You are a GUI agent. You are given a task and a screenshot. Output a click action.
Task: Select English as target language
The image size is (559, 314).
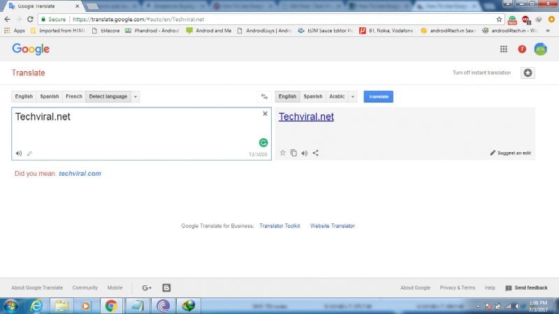point(287,96)
